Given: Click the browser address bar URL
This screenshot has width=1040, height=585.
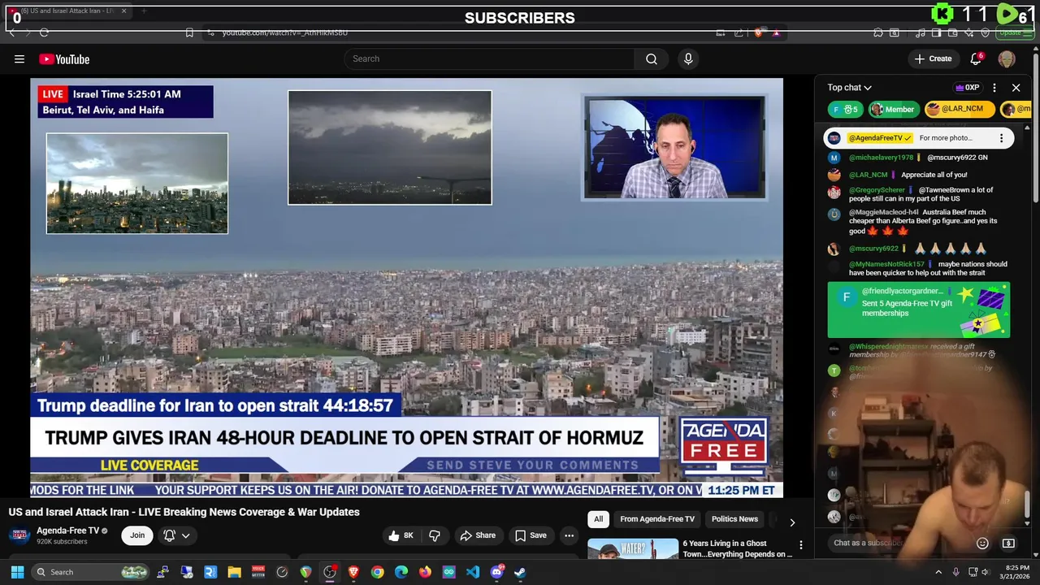Looking at the screenshot, I should [284, 32].
